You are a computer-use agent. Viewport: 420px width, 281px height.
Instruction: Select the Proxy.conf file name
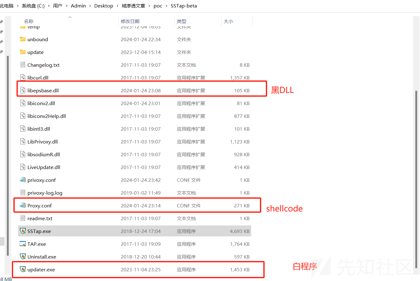click(x=40, y=206)
